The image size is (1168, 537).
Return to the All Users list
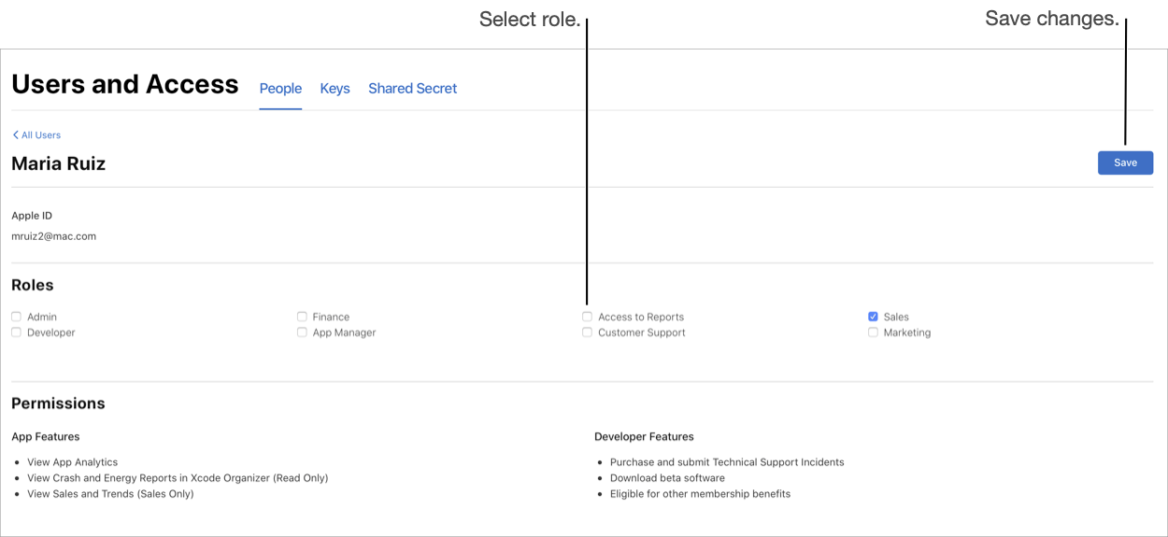point(37,135)
